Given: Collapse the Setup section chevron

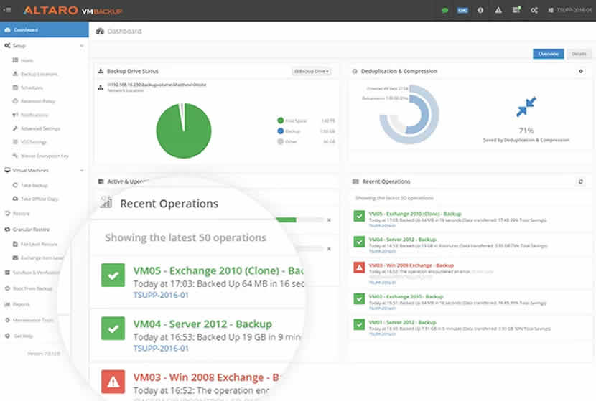Looking at the screenshot, I should click(82, 46).
